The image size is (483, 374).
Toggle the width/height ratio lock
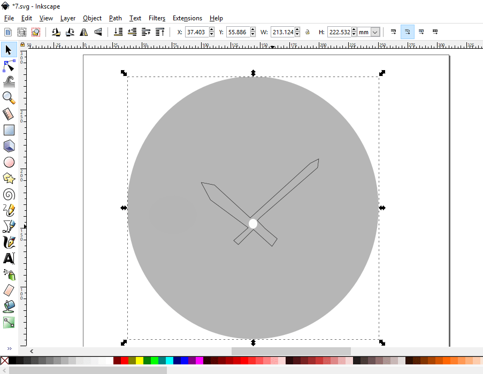pyautogui.click(x=308, y=32)
